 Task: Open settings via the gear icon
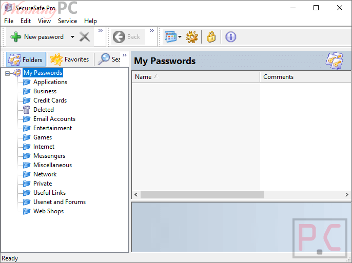click(192, 37)
